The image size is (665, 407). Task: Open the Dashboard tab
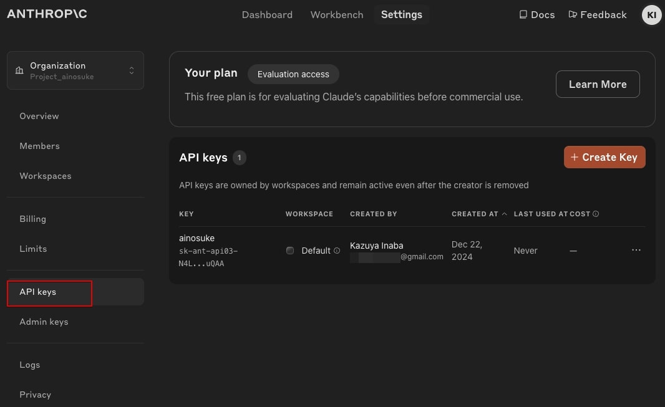pos(267,15)
